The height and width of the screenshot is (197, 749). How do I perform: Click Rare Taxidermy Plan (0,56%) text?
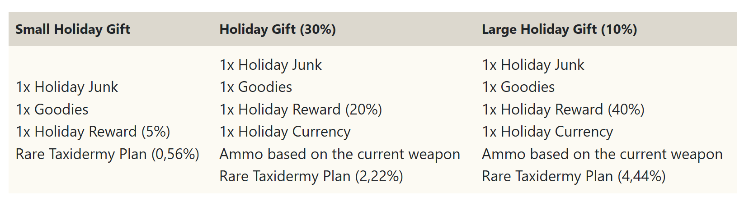[x=107, y=154]
